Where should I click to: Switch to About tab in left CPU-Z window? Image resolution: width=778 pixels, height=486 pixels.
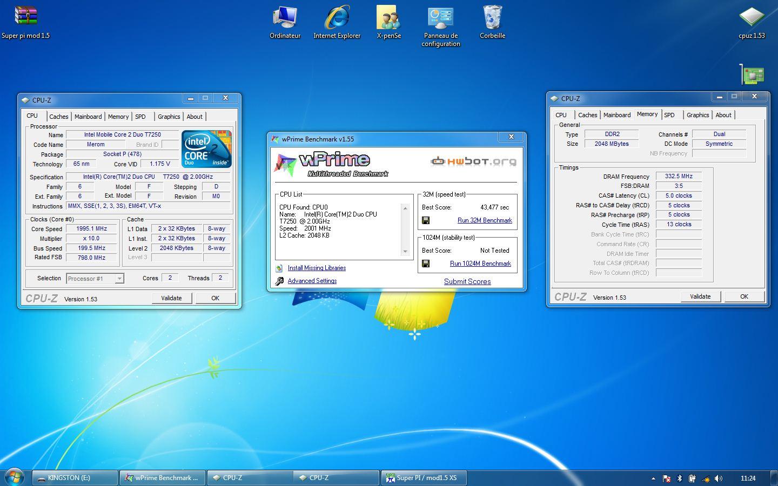(x=194, y=117)
